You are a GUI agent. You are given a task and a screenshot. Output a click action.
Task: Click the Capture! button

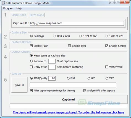point(69,99)
